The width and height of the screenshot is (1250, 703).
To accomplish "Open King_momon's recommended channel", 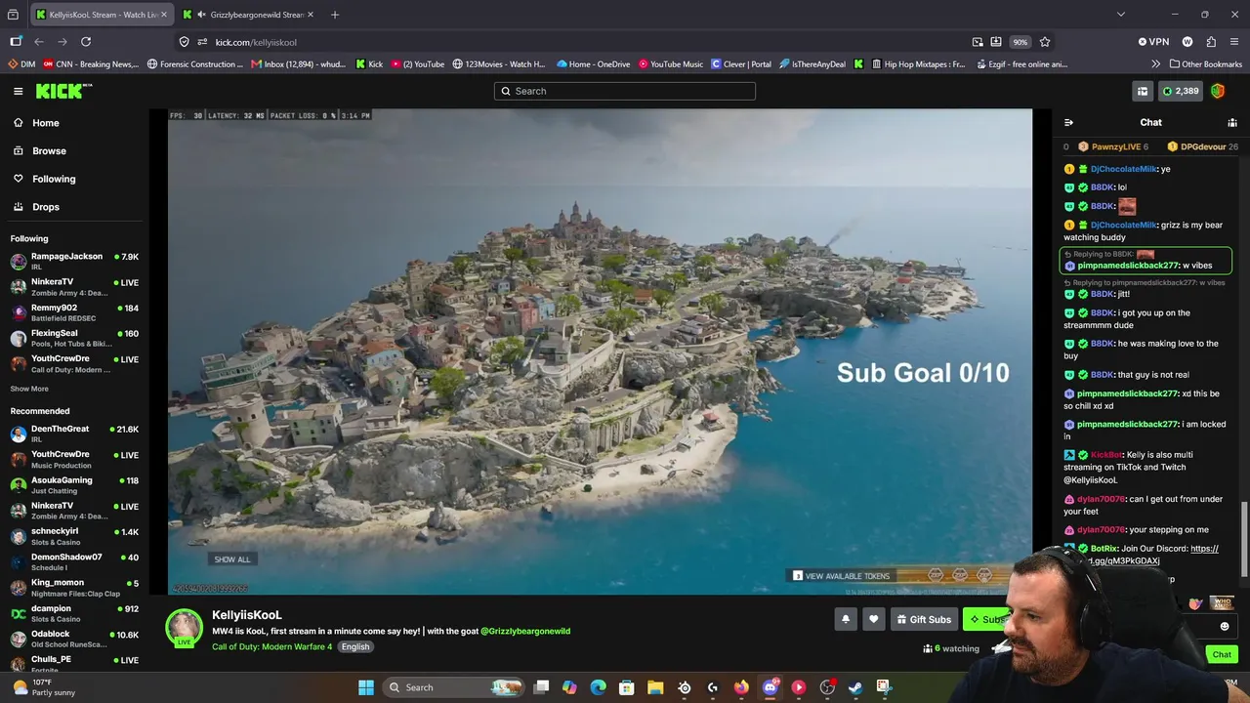I will point(74,588).
